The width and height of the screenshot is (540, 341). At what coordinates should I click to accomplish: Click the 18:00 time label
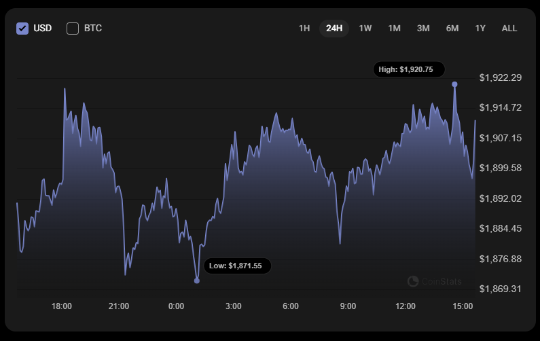tap(62, 306)
